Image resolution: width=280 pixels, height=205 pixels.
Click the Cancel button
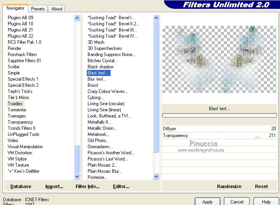(237, 202)
